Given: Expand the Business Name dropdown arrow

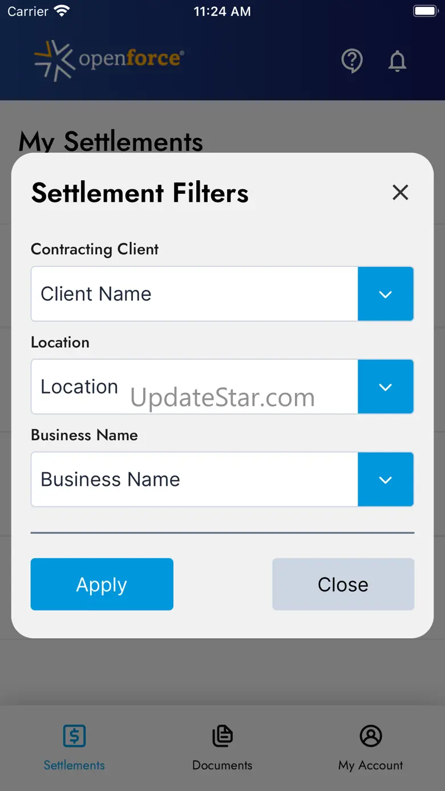Looking at the screenshot, I should coord(386,480).
